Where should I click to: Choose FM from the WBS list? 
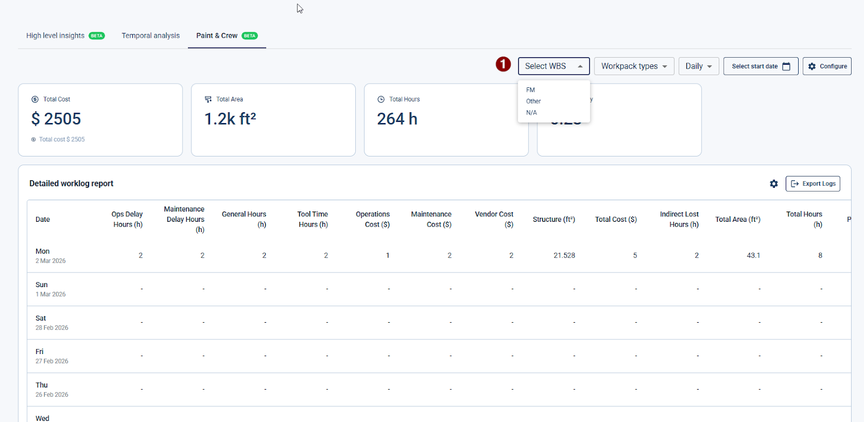coord(530,90)
